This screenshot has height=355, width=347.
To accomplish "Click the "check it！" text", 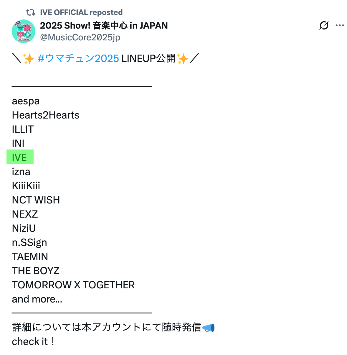I will pyautogui.click(x=33, y=341).
